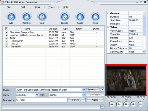Sort list by the Target column header
The image size is (148, 111).
click(x=79, y=29)
